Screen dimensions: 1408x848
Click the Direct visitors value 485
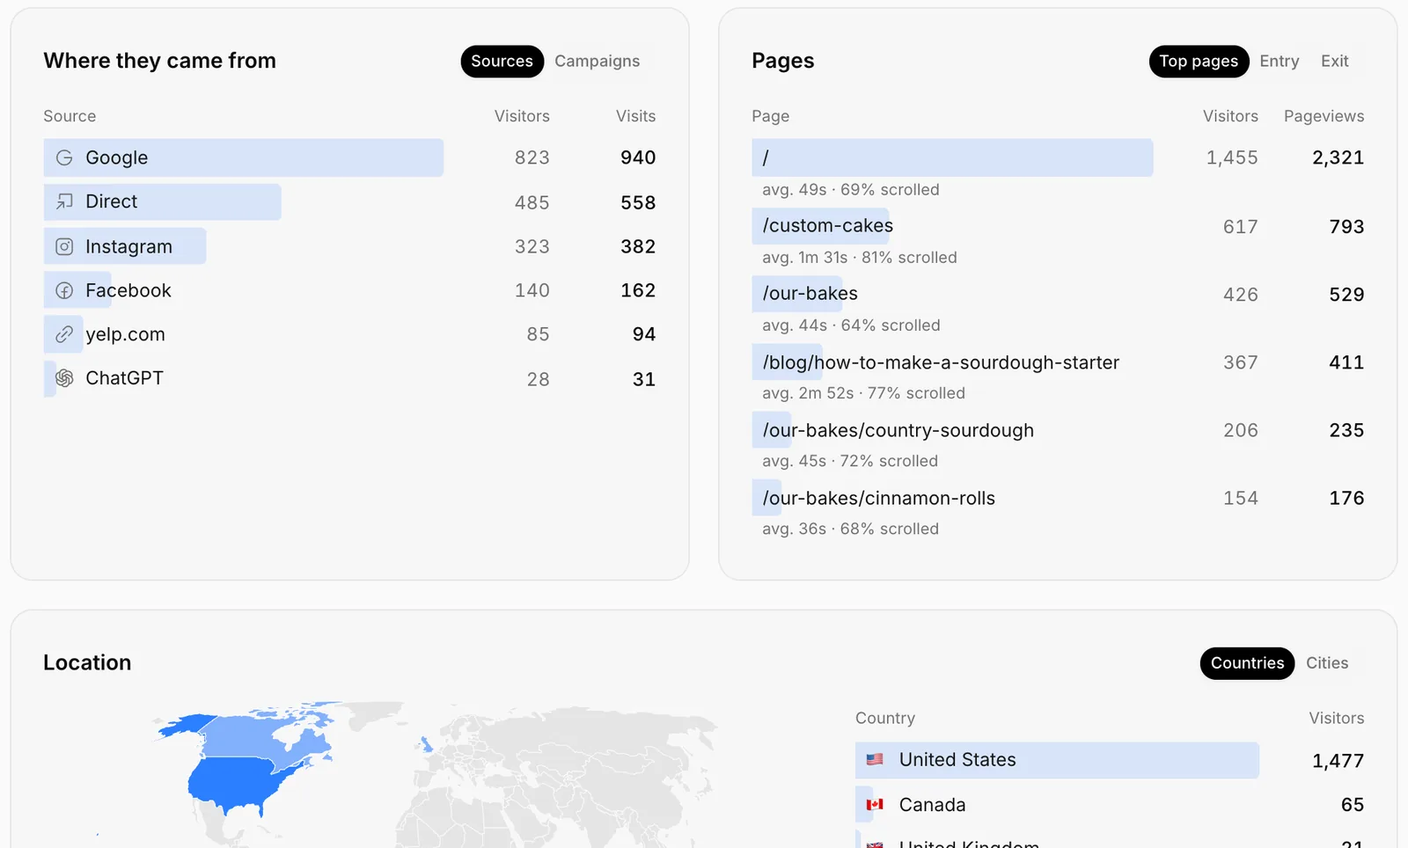click(x=532, y=202)
